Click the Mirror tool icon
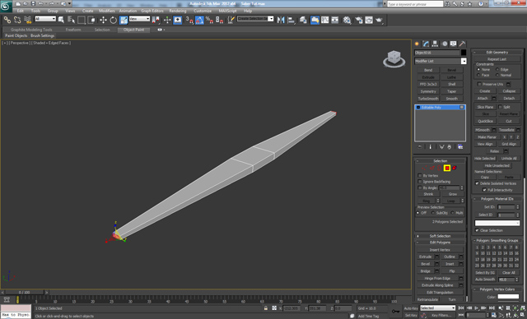Image resolution: width=527 pixels, height=319 pixels. pyautogui.click(x=281, y=20)
